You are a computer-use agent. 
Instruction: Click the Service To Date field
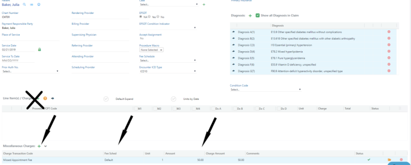click(18, 60)
